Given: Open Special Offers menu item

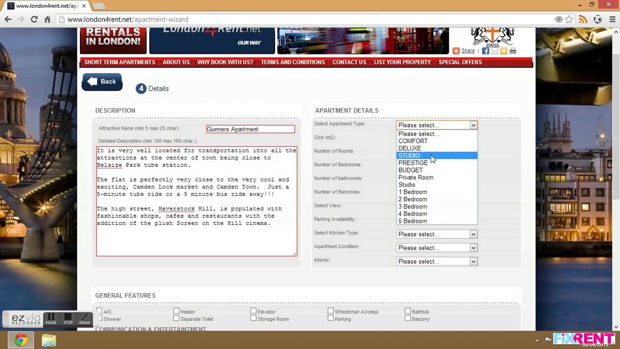Looking at the screenshot, I should click(460, 62).
